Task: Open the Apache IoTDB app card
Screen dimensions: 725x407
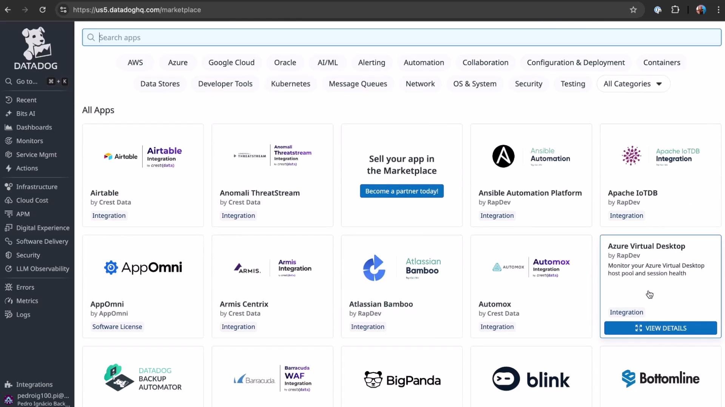Action: (660, 175)
